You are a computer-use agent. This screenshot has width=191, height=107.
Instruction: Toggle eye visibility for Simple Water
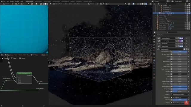pyautogui.click(x=185, y=25)
